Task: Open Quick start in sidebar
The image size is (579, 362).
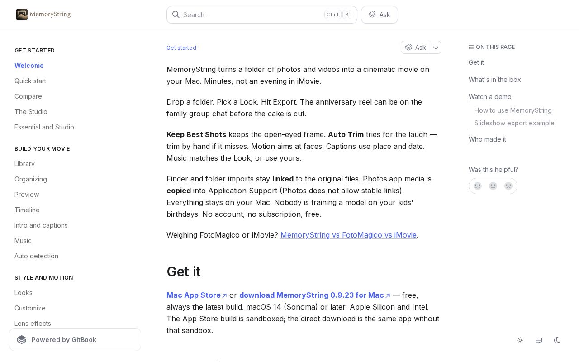Action: click(30, 81)
